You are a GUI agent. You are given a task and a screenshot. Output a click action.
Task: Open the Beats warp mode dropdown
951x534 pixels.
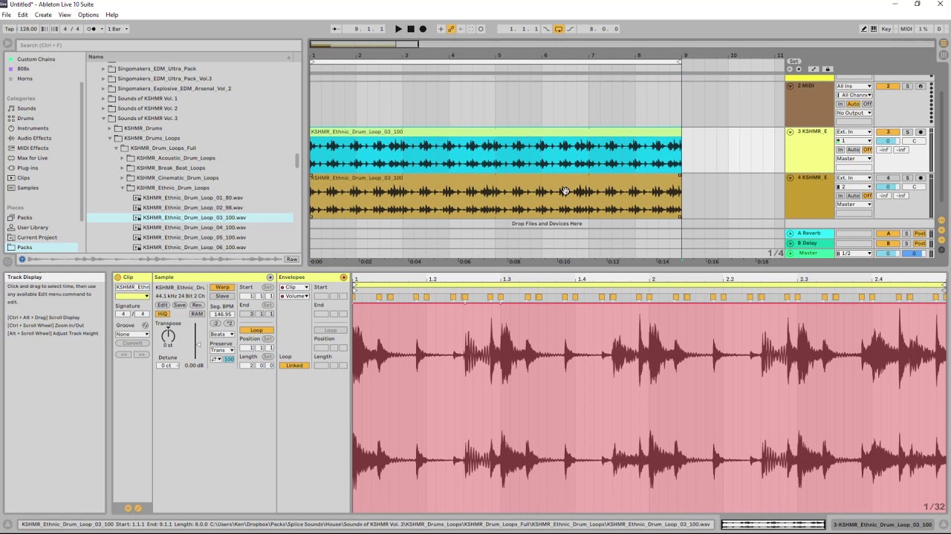(221, 334)
